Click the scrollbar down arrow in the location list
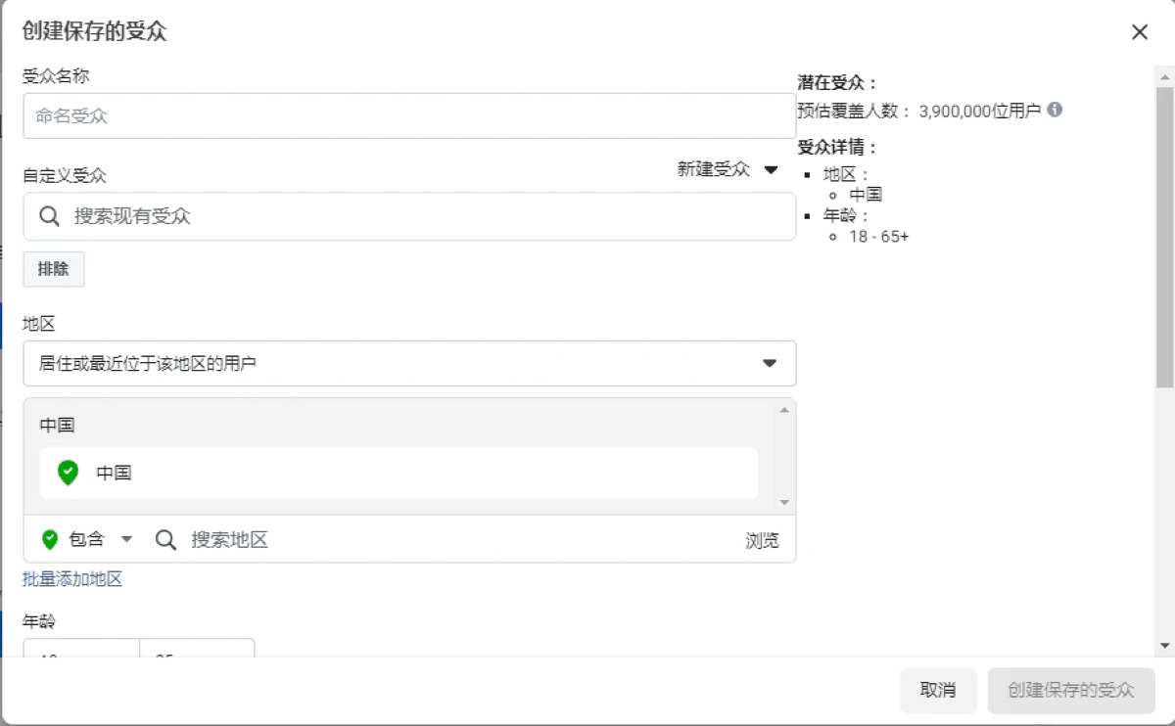This screenshot has width=1175, height=726. (x=785, y=502)
